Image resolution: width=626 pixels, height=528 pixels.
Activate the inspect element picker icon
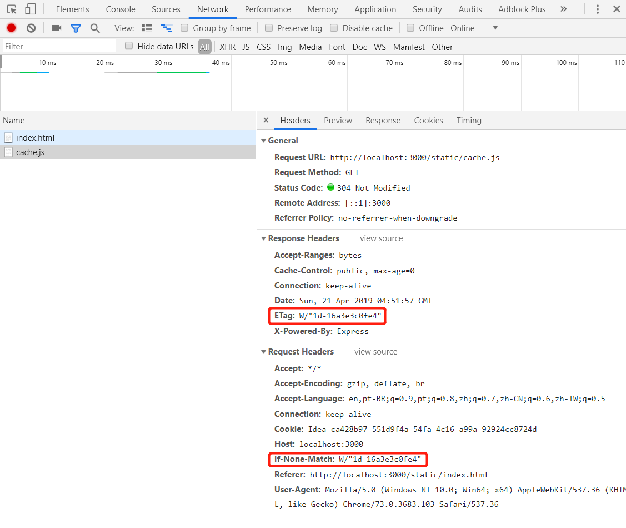pyautogui.click(x=12, y=9)
